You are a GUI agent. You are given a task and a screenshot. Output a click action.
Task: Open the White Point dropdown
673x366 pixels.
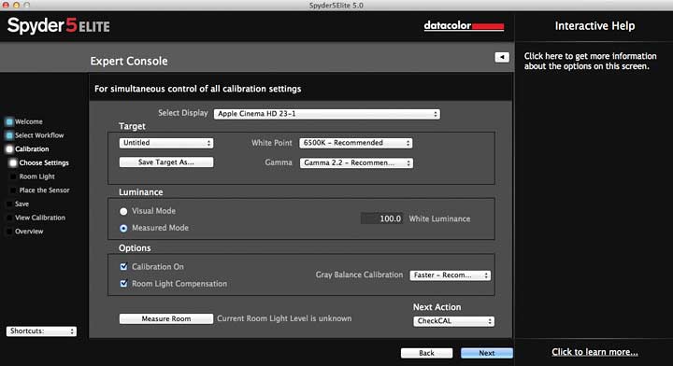(356, 143)
